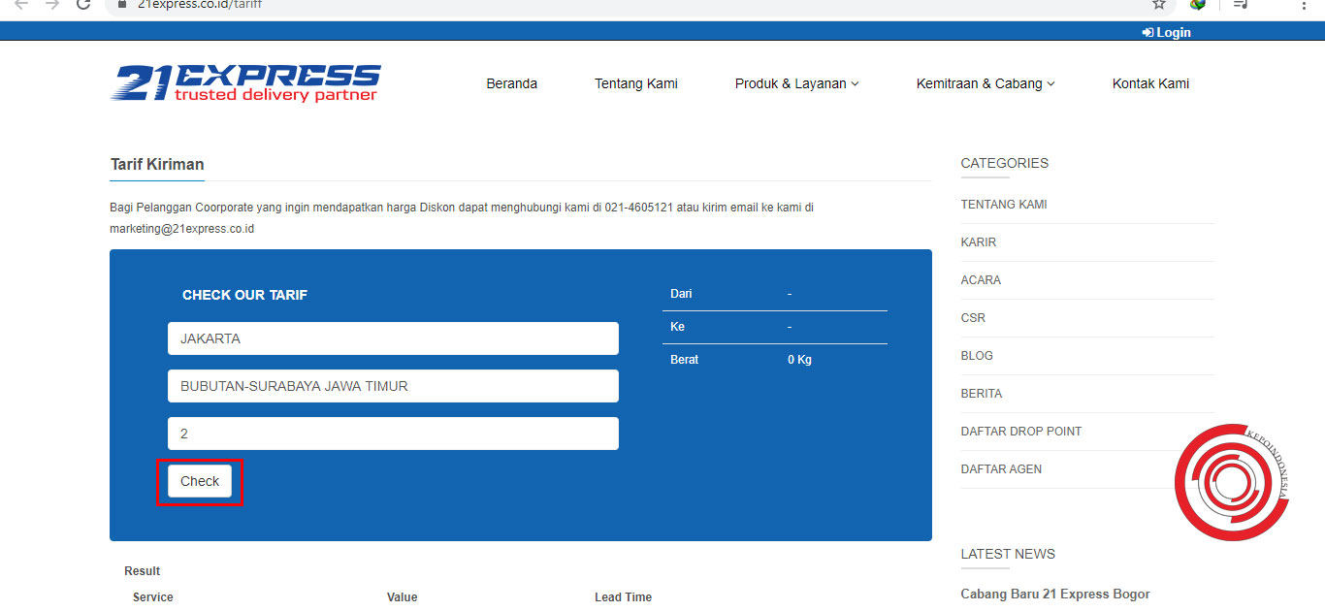Click the reading list icon near the star
This screenshot has height=611, width=1325.
coord(1240,6)
